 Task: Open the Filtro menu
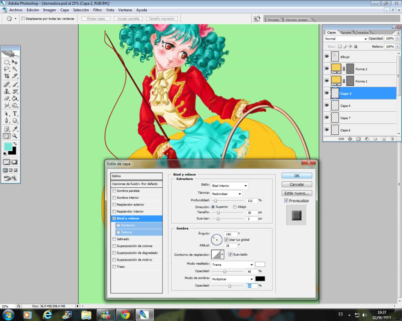tap(97, 10)
